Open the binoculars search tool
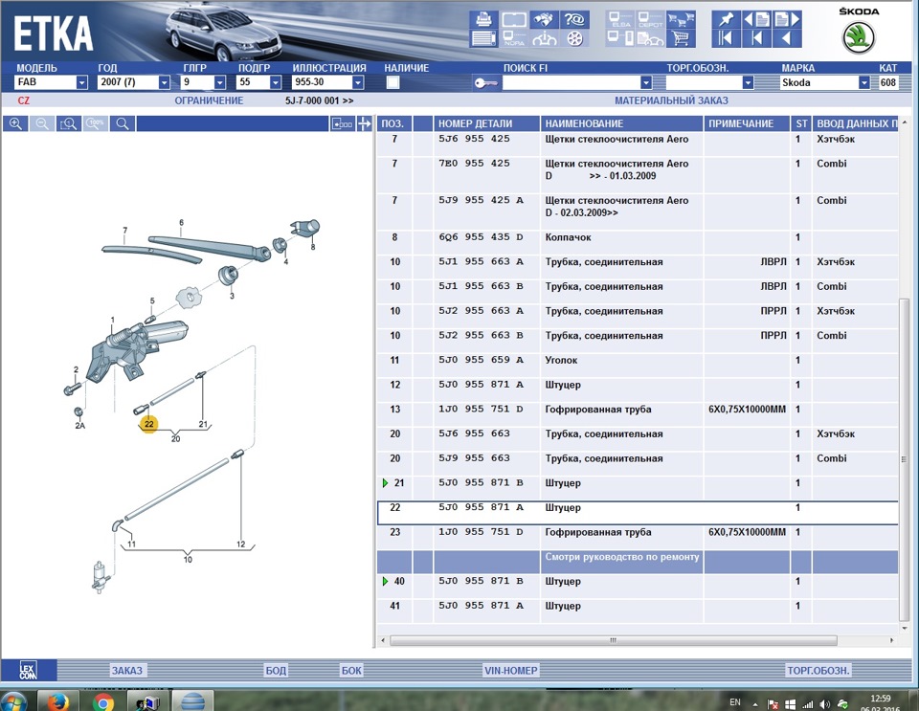This screenshot has height=711, width=919. point(544,19)
